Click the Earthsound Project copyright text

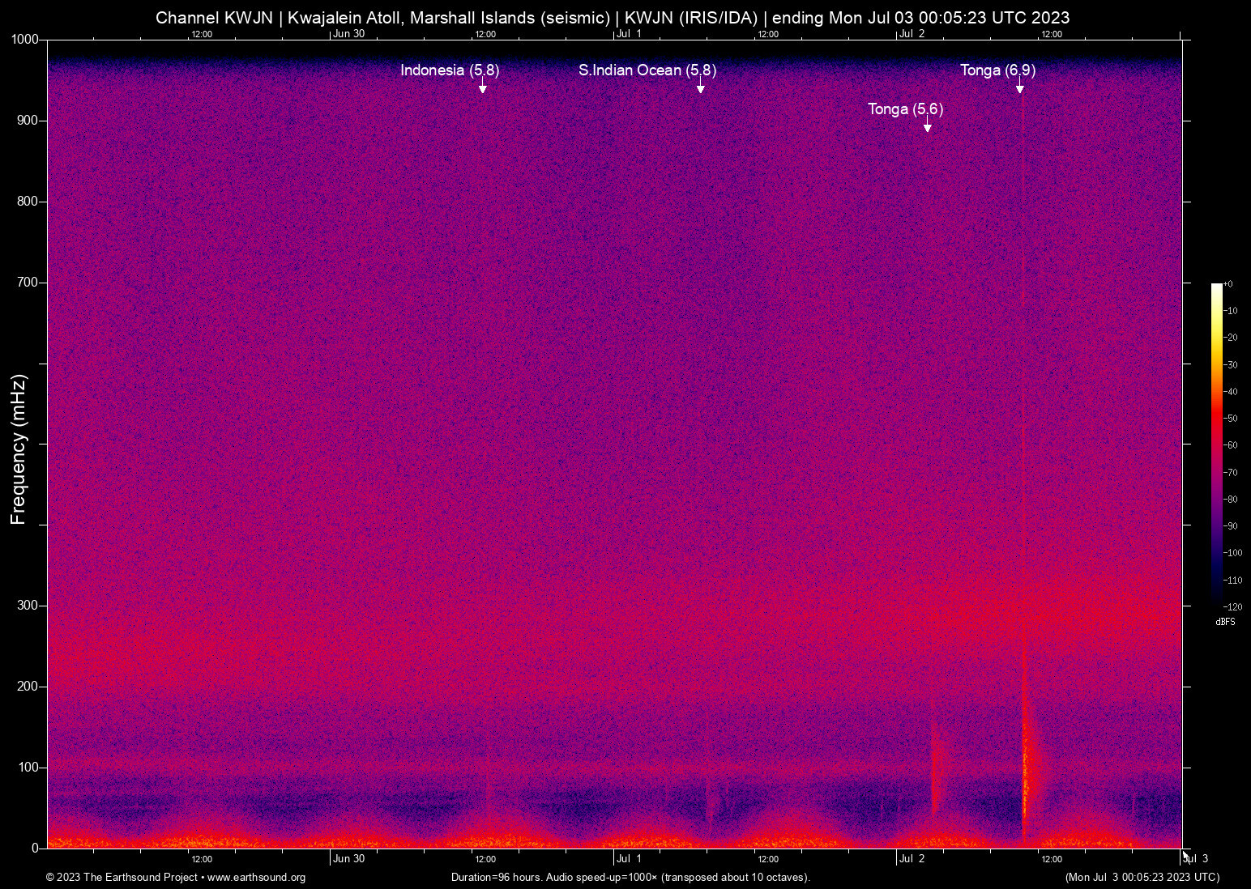(x=176, y=878)
